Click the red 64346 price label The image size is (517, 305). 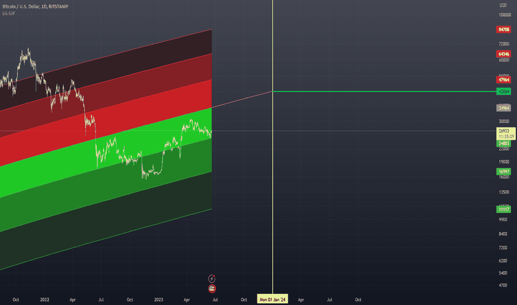coord(504,54)
